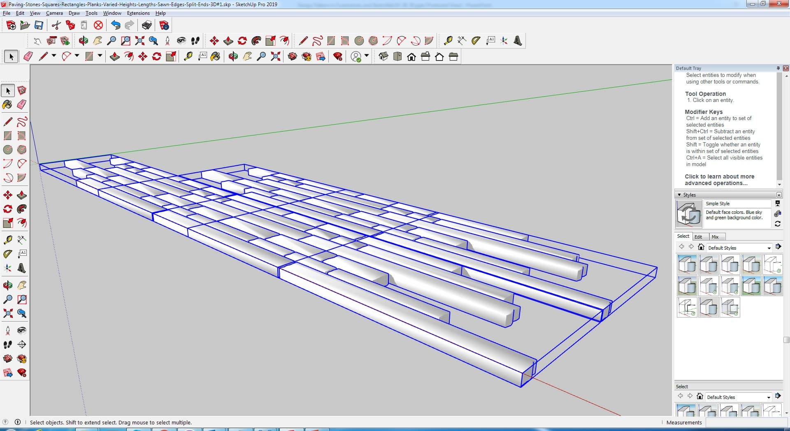Switch to the Mix tab in Styles
Viewport: 790px width, 431px height.
tap(715, 237)
